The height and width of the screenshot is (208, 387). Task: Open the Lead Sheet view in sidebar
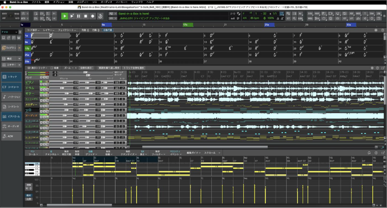(11, 107)
